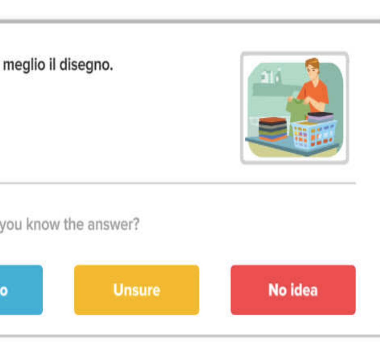380x348 pixels.
Task: Select the purple clothes pile atop the basket
Action: point(320,117)
